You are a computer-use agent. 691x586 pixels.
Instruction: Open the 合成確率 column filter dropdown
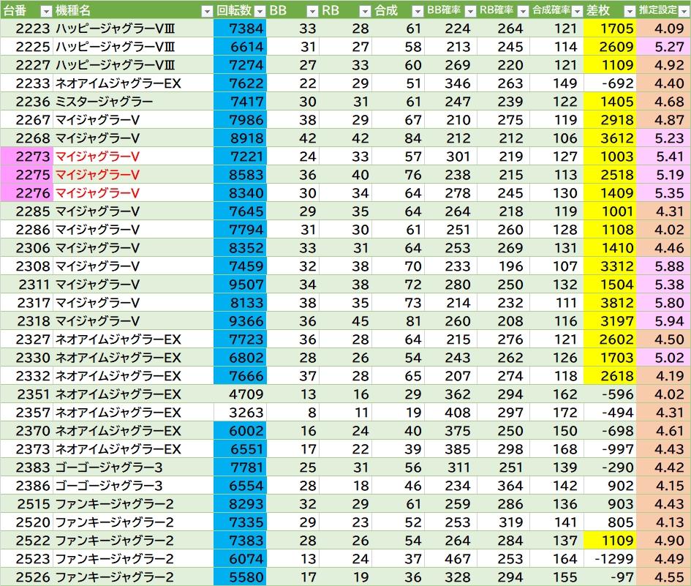577,12
